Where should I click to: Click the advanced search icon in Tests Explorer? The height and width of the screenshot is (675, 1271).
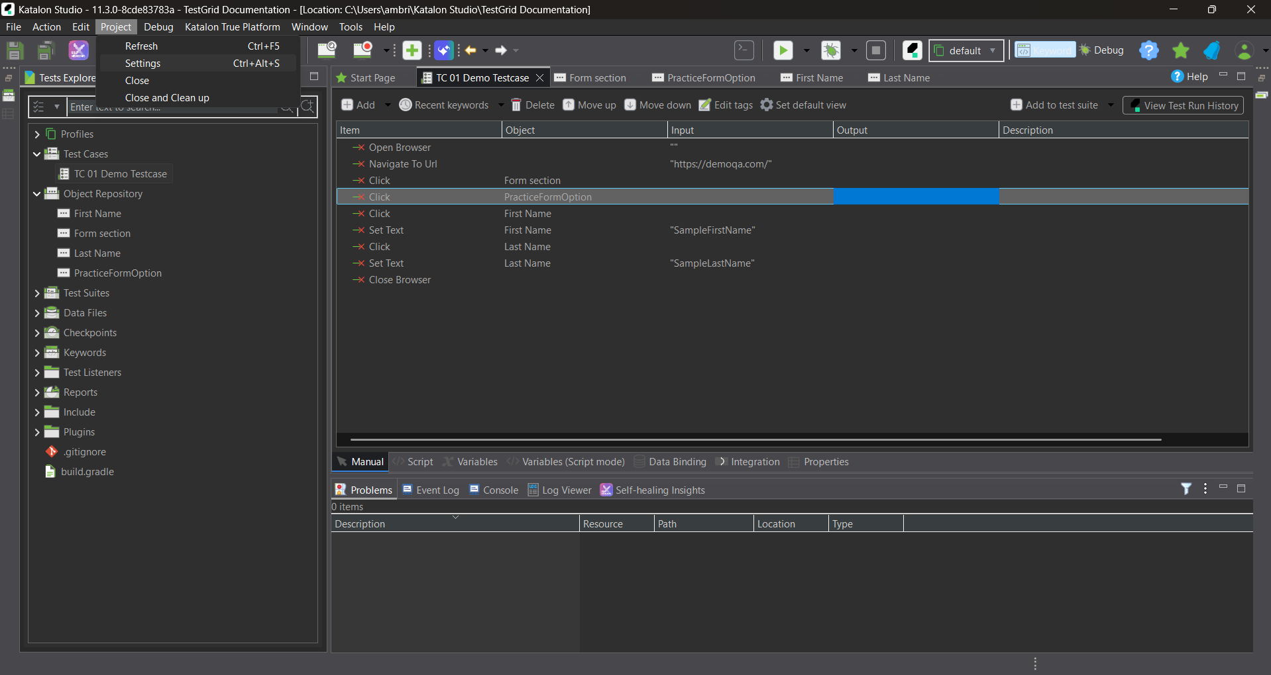tap(307, 107)
